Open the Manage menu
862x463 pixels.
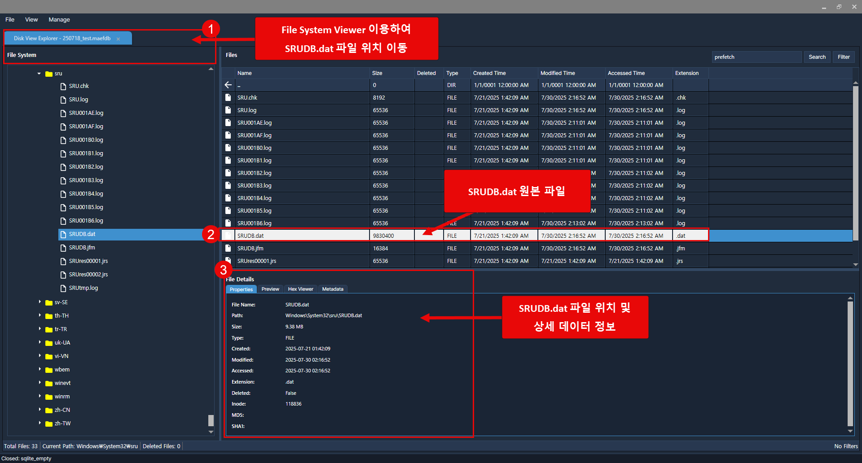coord(59,20)
